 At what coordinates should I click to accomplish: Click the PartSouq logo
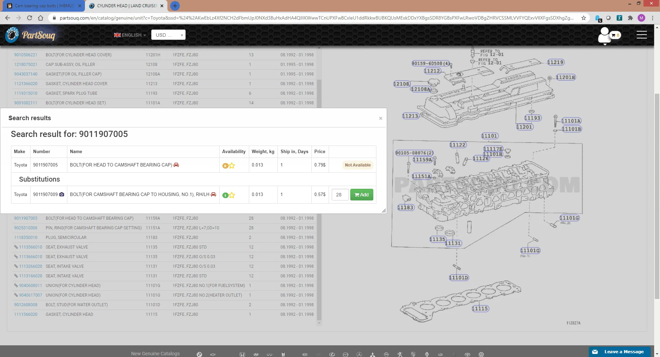[x=30, y=35]
